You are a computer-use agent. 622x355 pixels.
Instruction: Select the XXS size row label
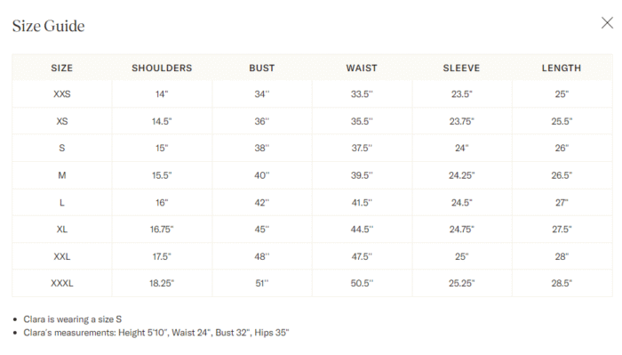(62, 94)
